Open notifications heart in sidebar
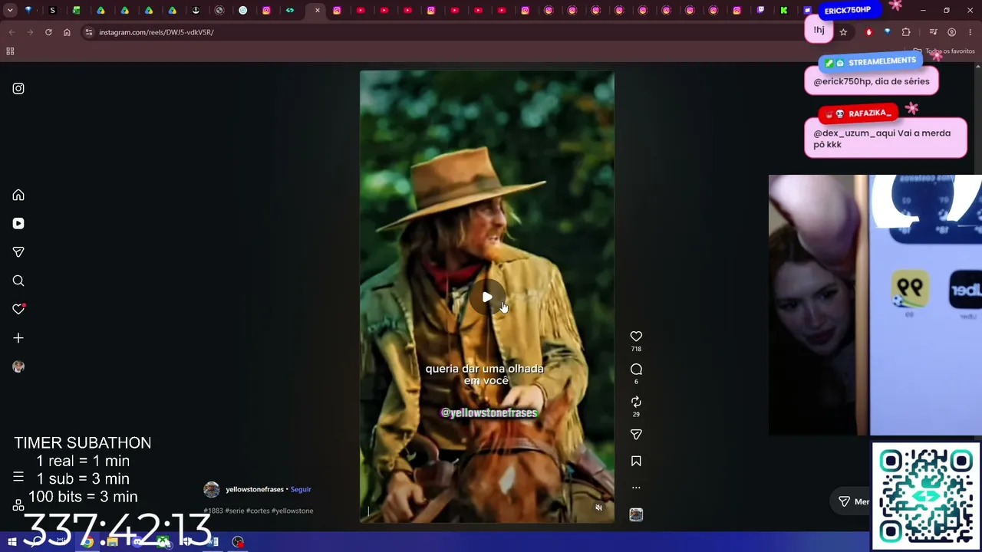 pyautogui.click(x=18, y=309)
